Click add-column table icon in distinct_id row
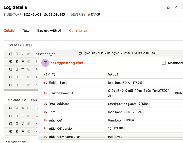Screen dimensions: 183x143 pyautogui.click(x=29, y=54)
